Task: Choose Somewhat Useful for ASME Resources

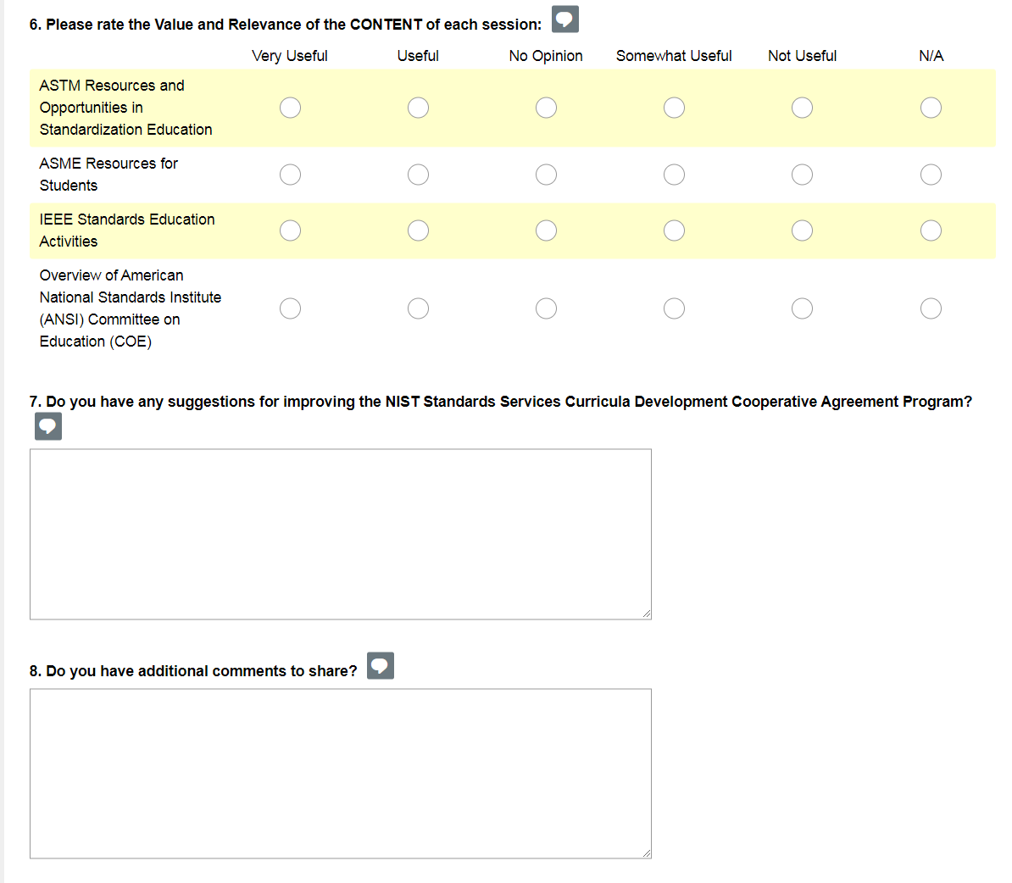Action: click(674, 175)
